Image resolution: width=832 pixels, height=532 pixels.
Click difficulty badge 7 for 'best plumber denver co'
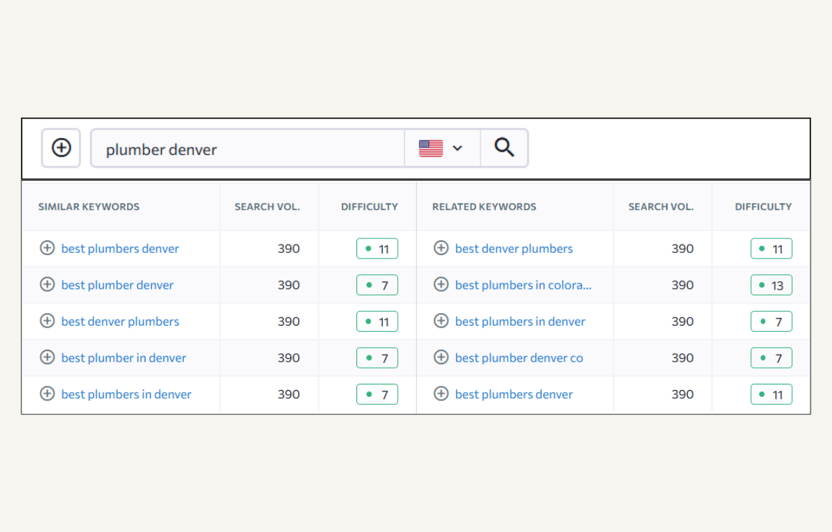(x=771, y=358)
